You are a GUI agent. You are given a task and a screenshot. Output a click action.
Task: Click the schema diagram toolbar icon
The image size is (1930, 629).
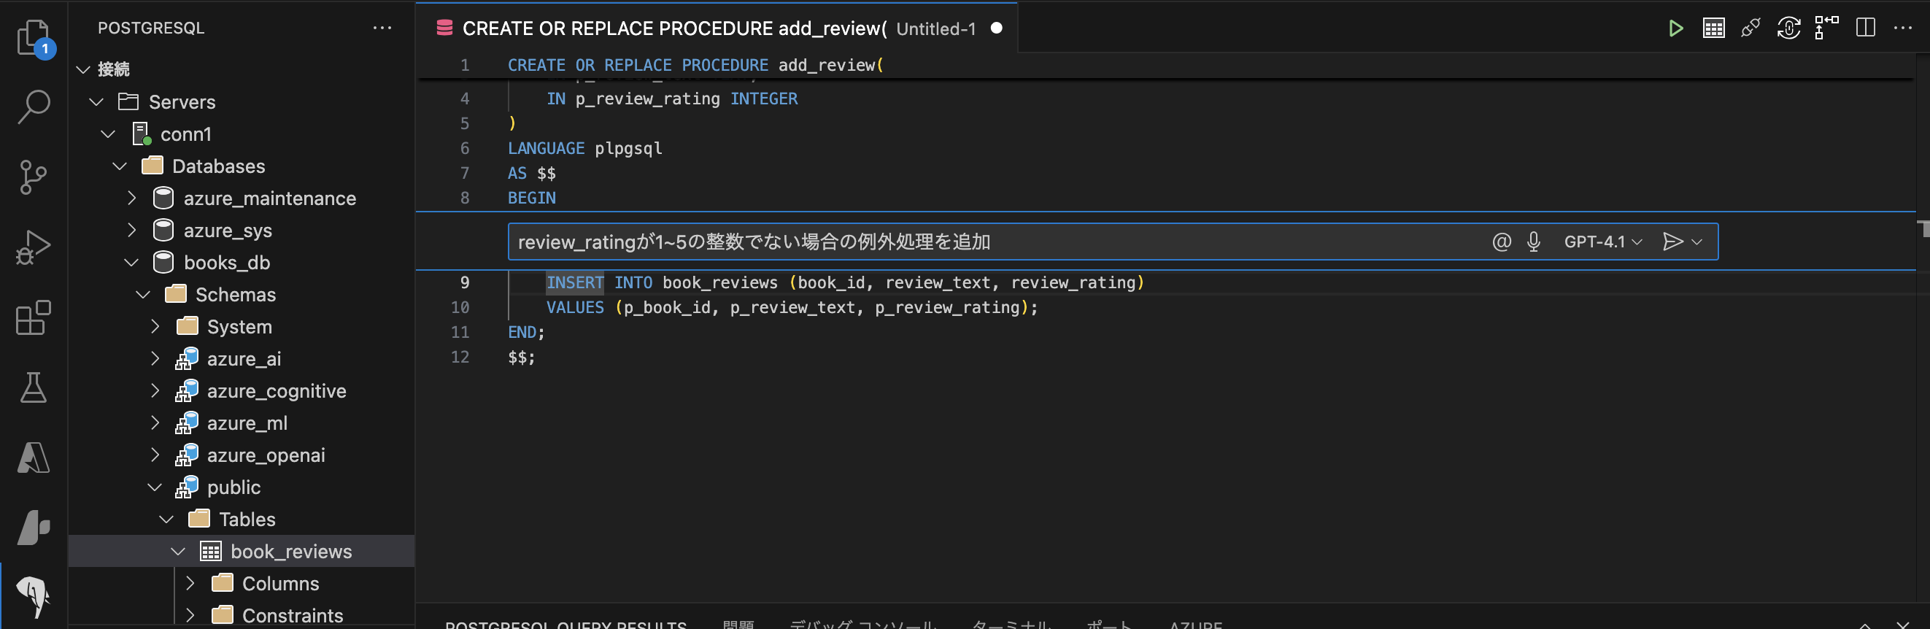click(1826, 27)
